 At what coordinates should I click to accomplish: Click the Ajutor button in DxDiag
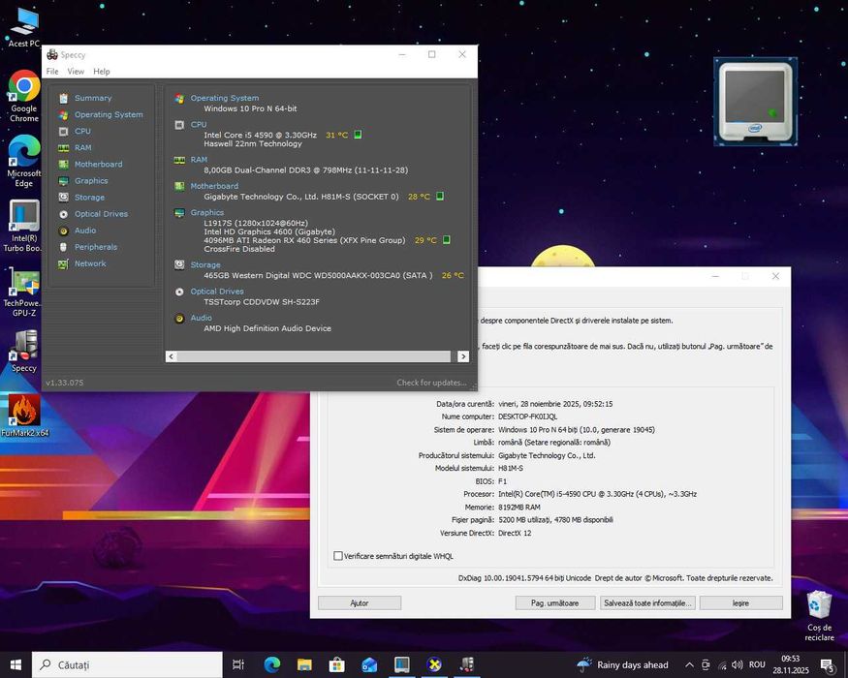pyautogui.click(x=360, y=602)
